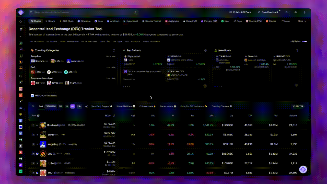Apply Pumpfun BIP Hackathon preset
Viewport: 327px width, 184px height.
[194, 106]
